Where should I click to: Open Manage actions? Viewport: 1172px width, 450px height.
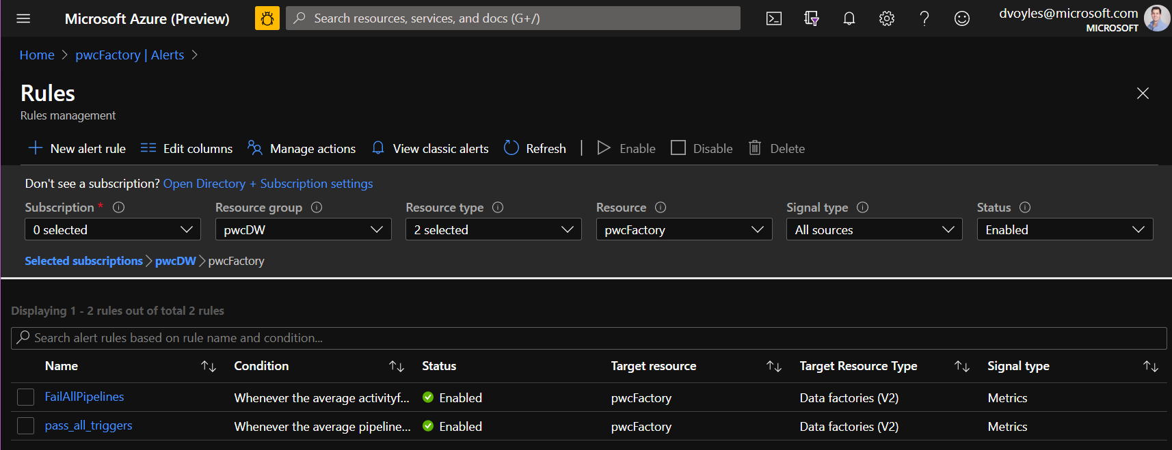pos(302,148)
